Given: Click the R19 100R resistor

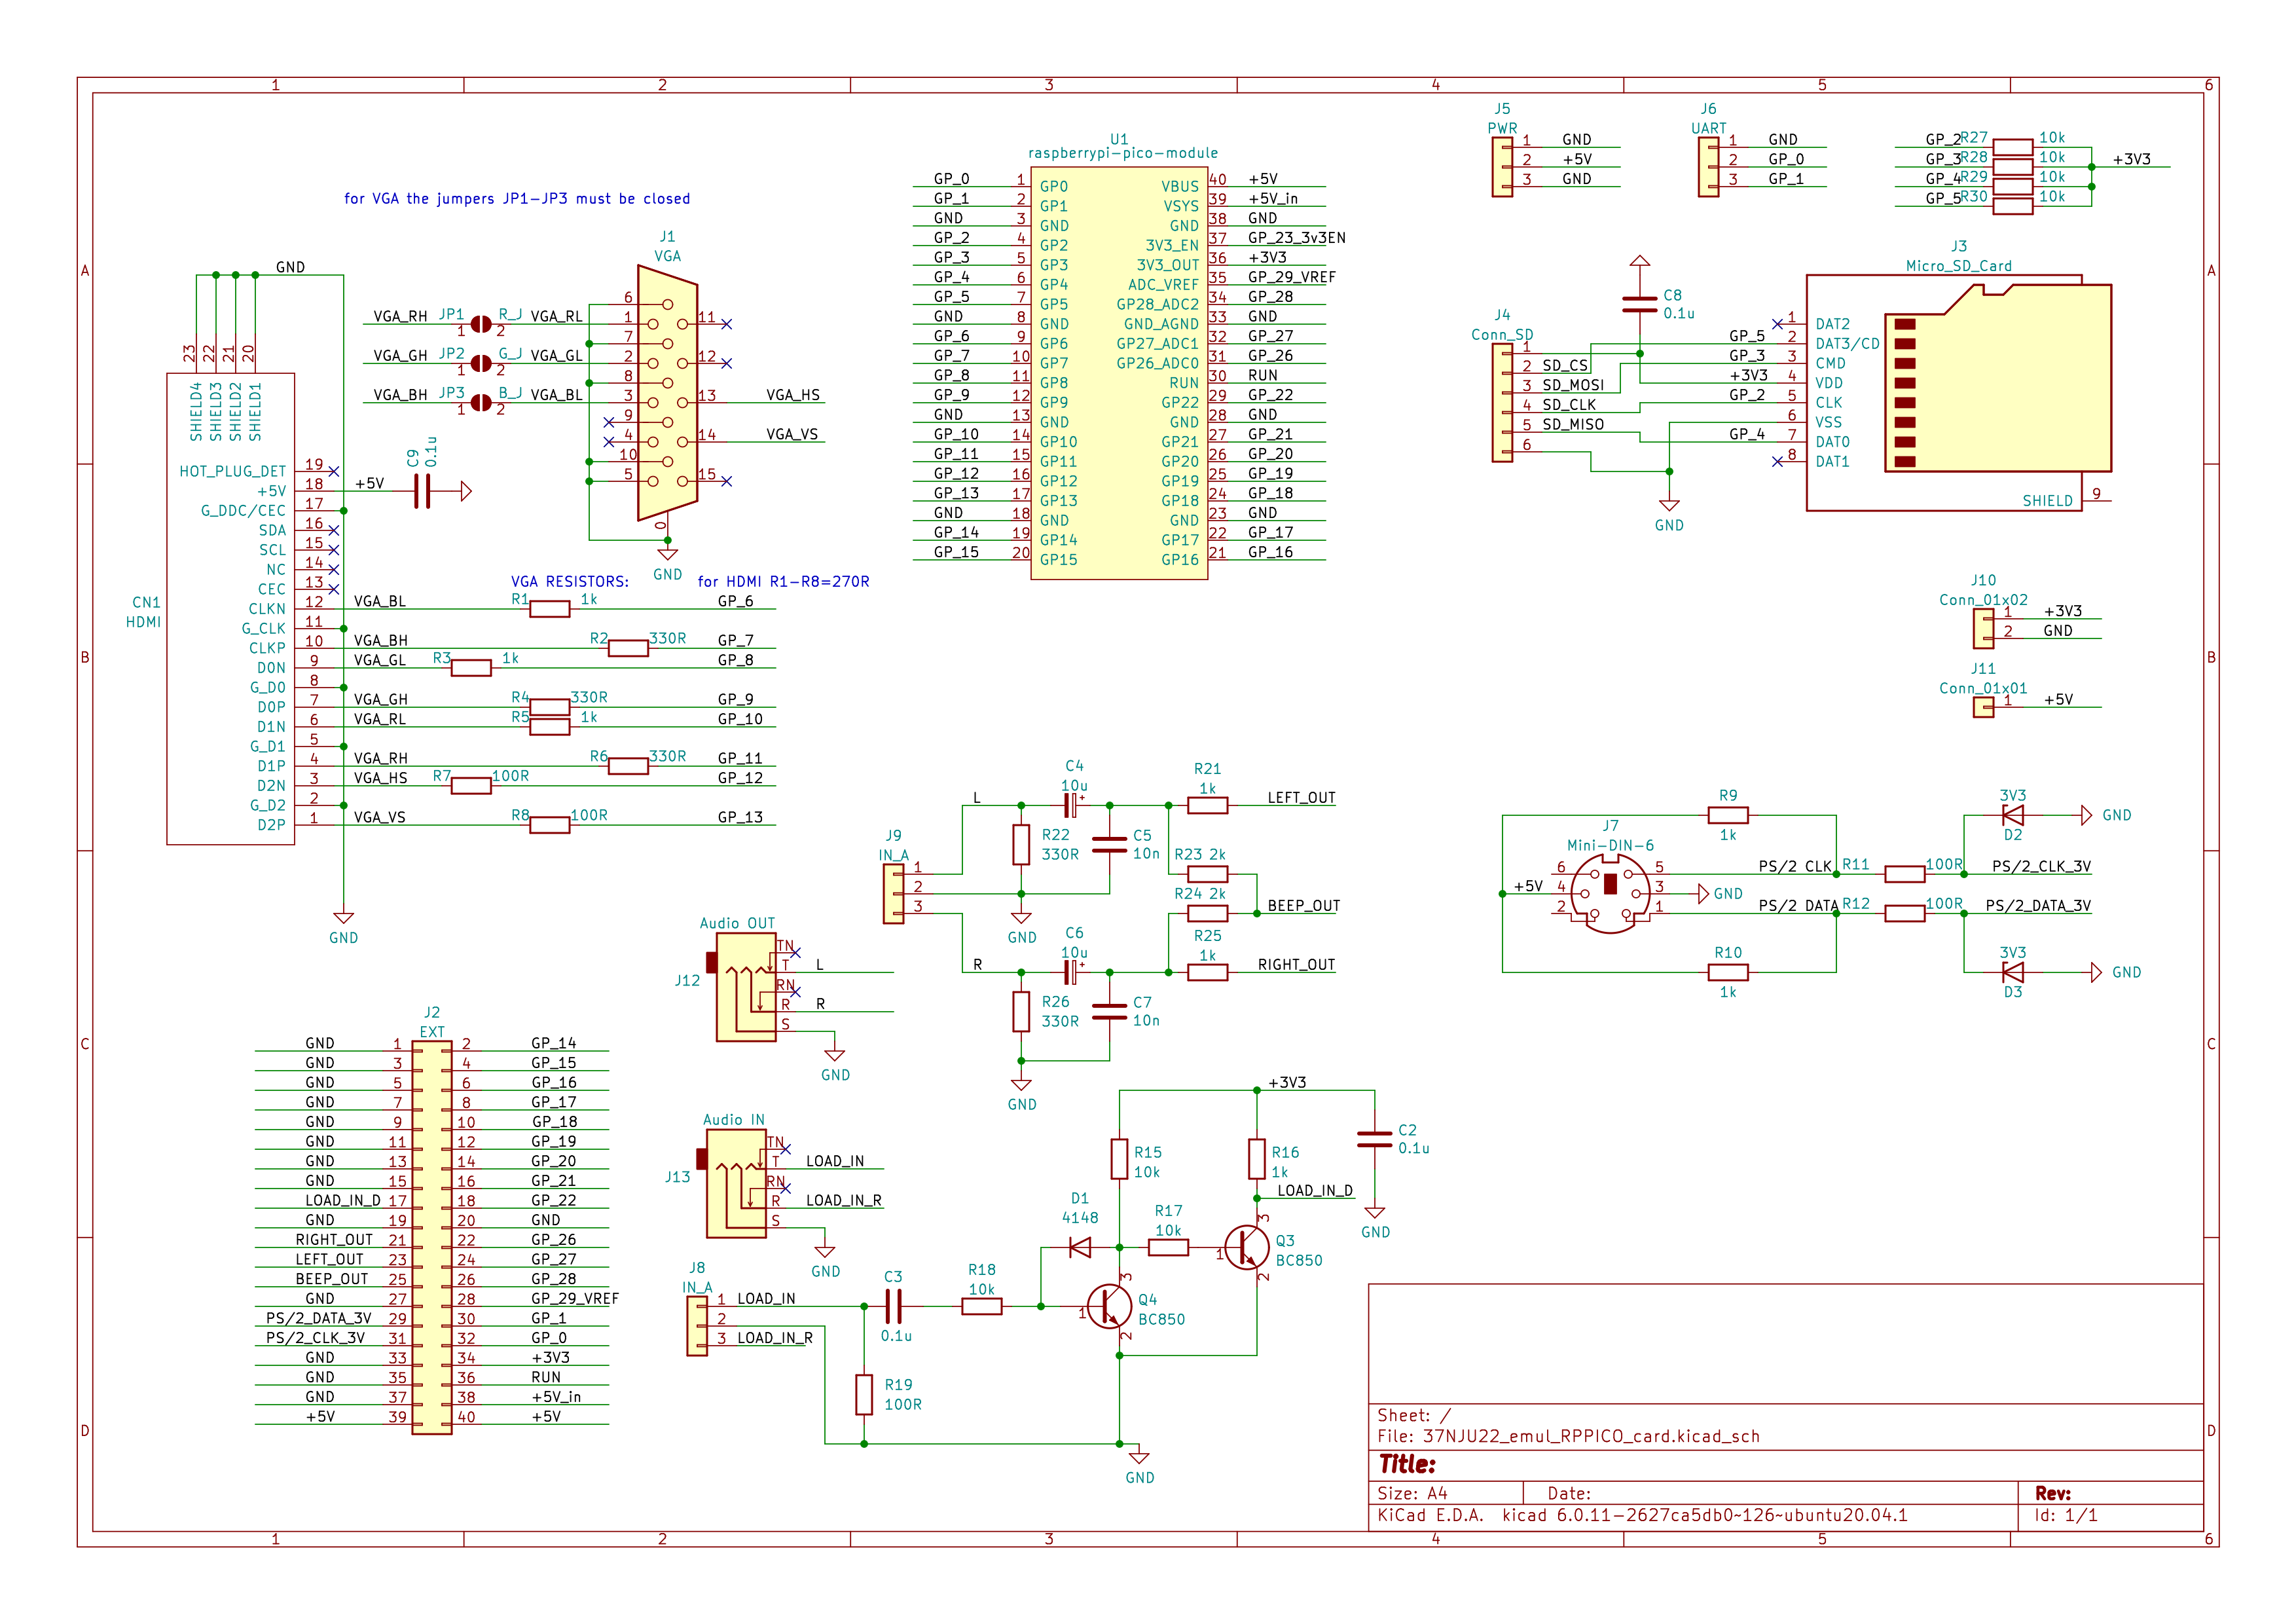Looking at the screenshot, I should coord(864,1394).
